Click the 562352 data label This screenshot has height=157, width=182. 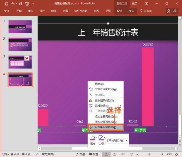[148, 44]
